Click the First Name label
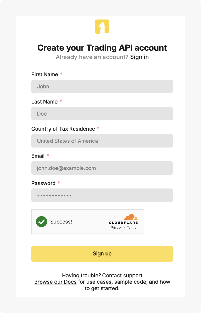The height and width of the screenshot is (313, 201). click(44, 74)
